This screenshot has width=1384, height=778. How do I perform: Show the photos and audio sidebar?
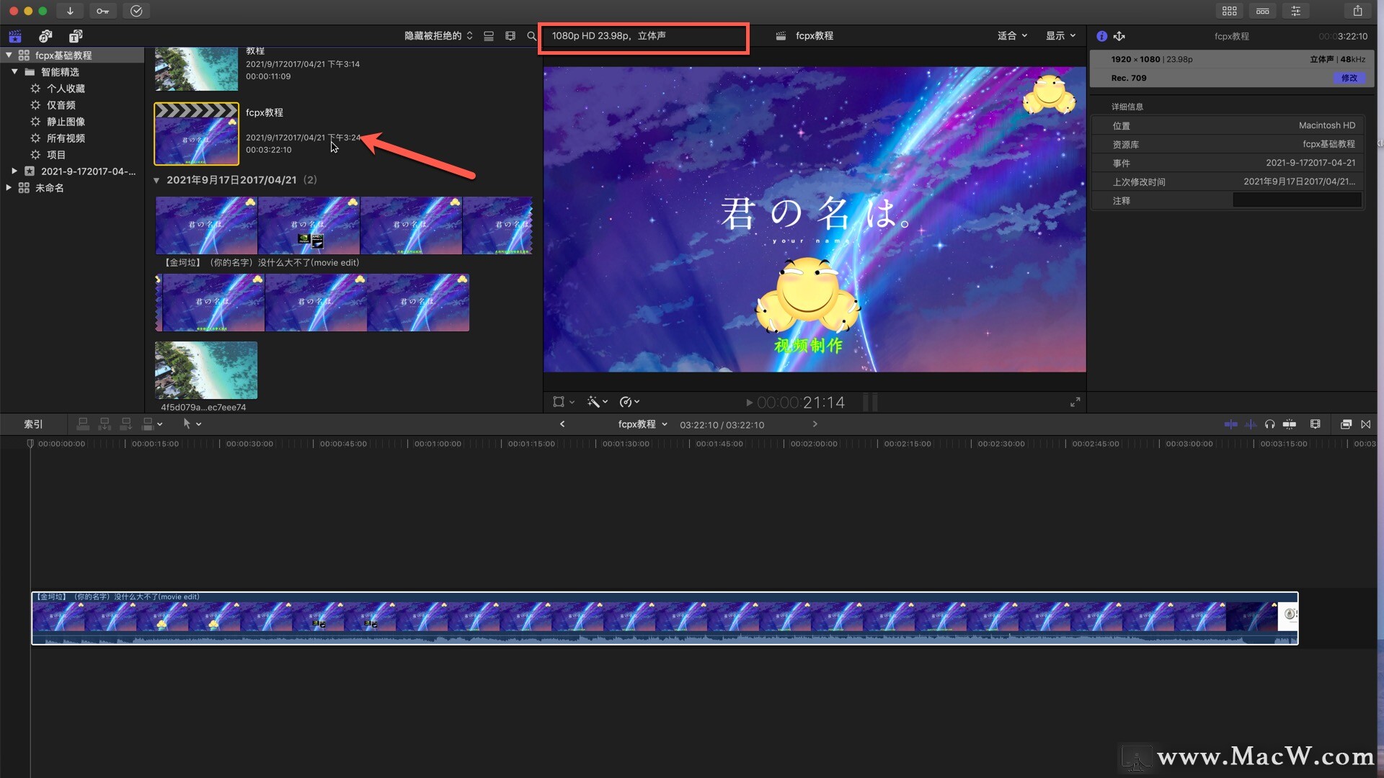click(x=45, y=36)
